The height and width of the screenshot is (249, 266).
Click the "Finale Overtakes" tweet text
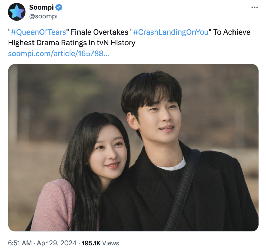99,32
